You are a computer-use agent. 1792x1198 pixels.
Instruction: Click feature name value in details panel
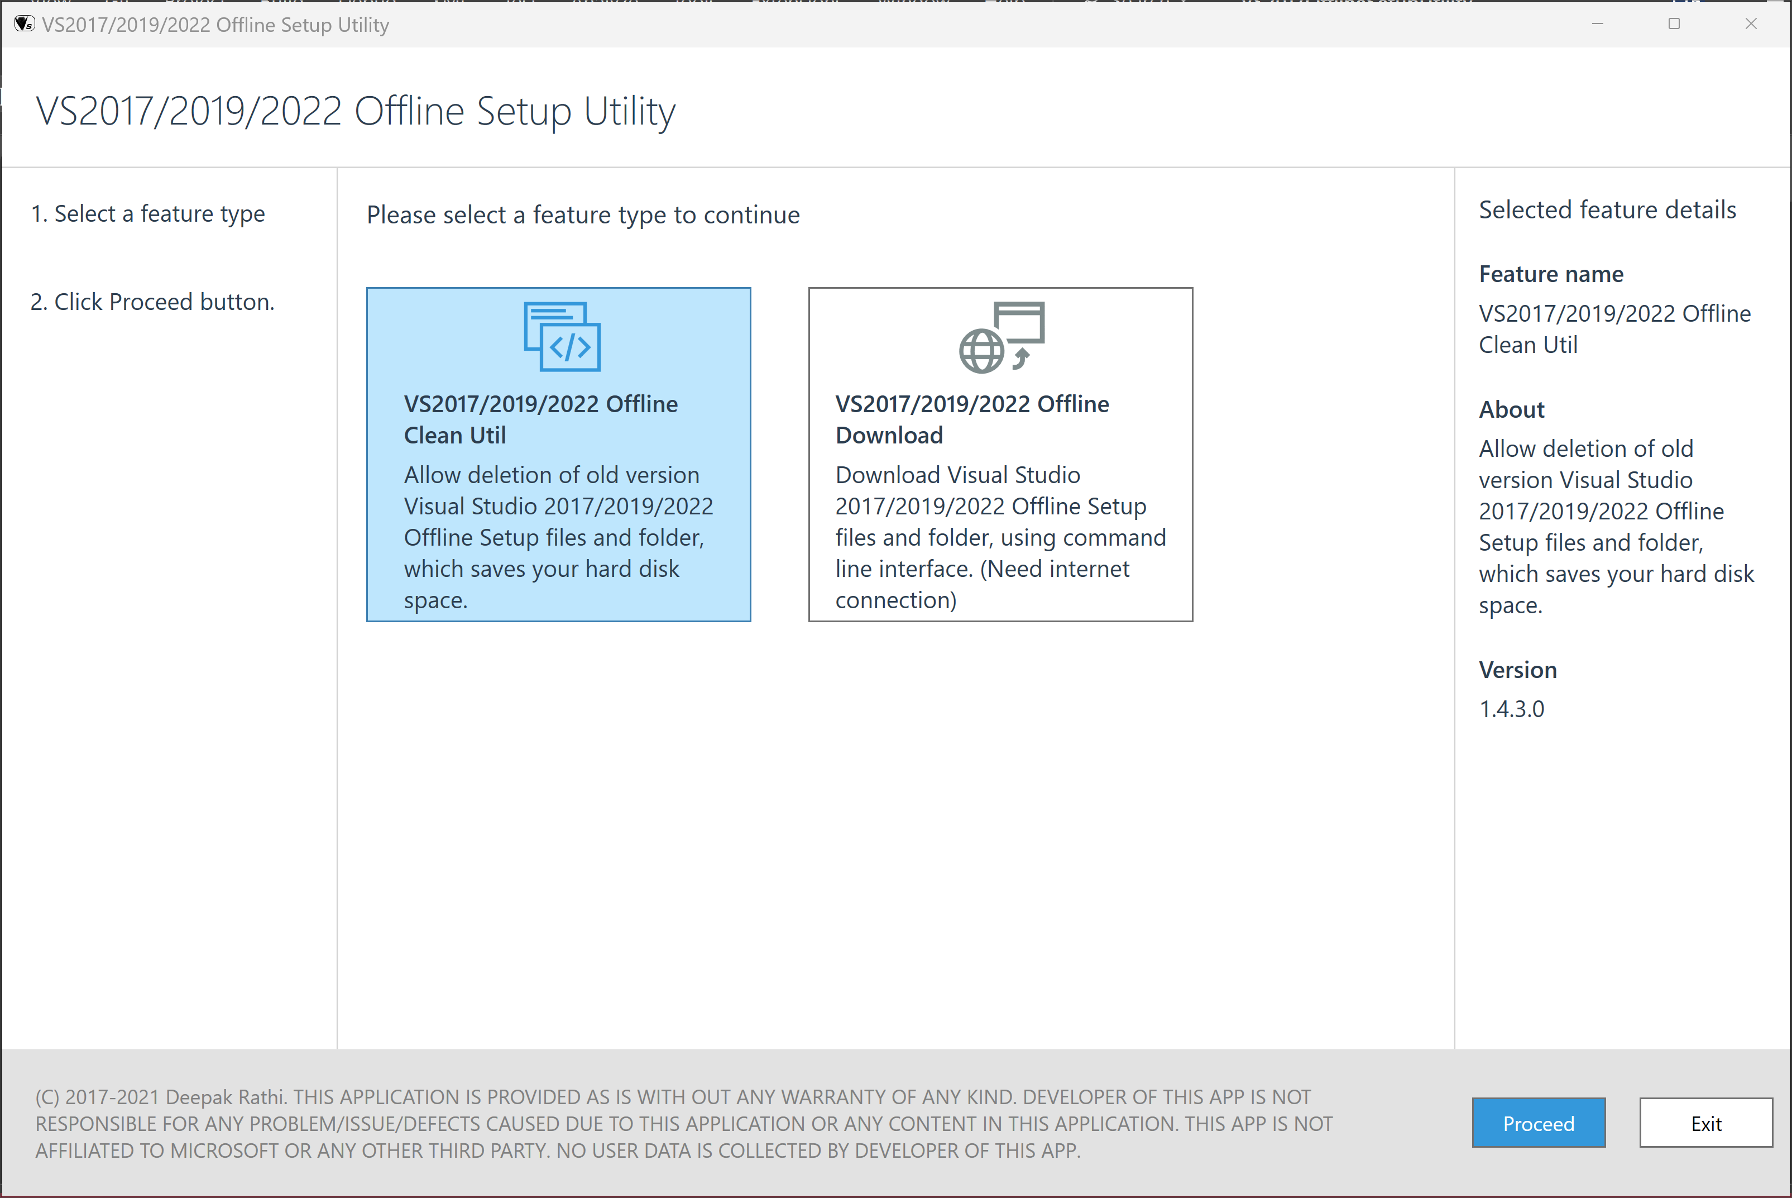tap(1614, 328)
